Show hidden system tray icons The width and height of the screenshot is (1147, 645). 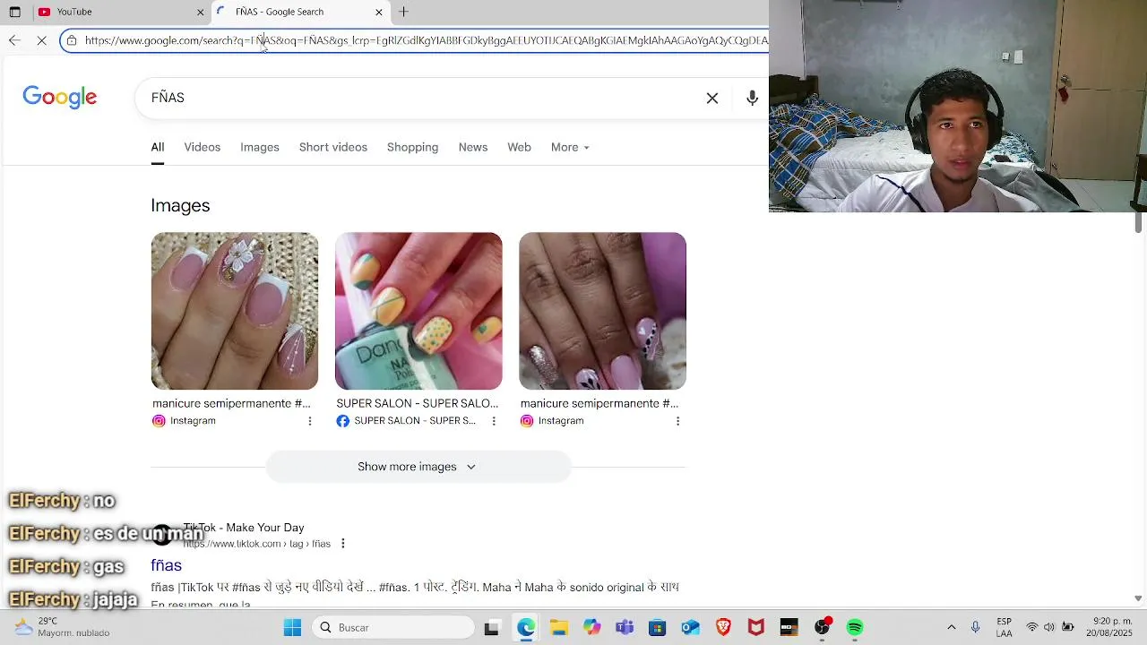951,627
